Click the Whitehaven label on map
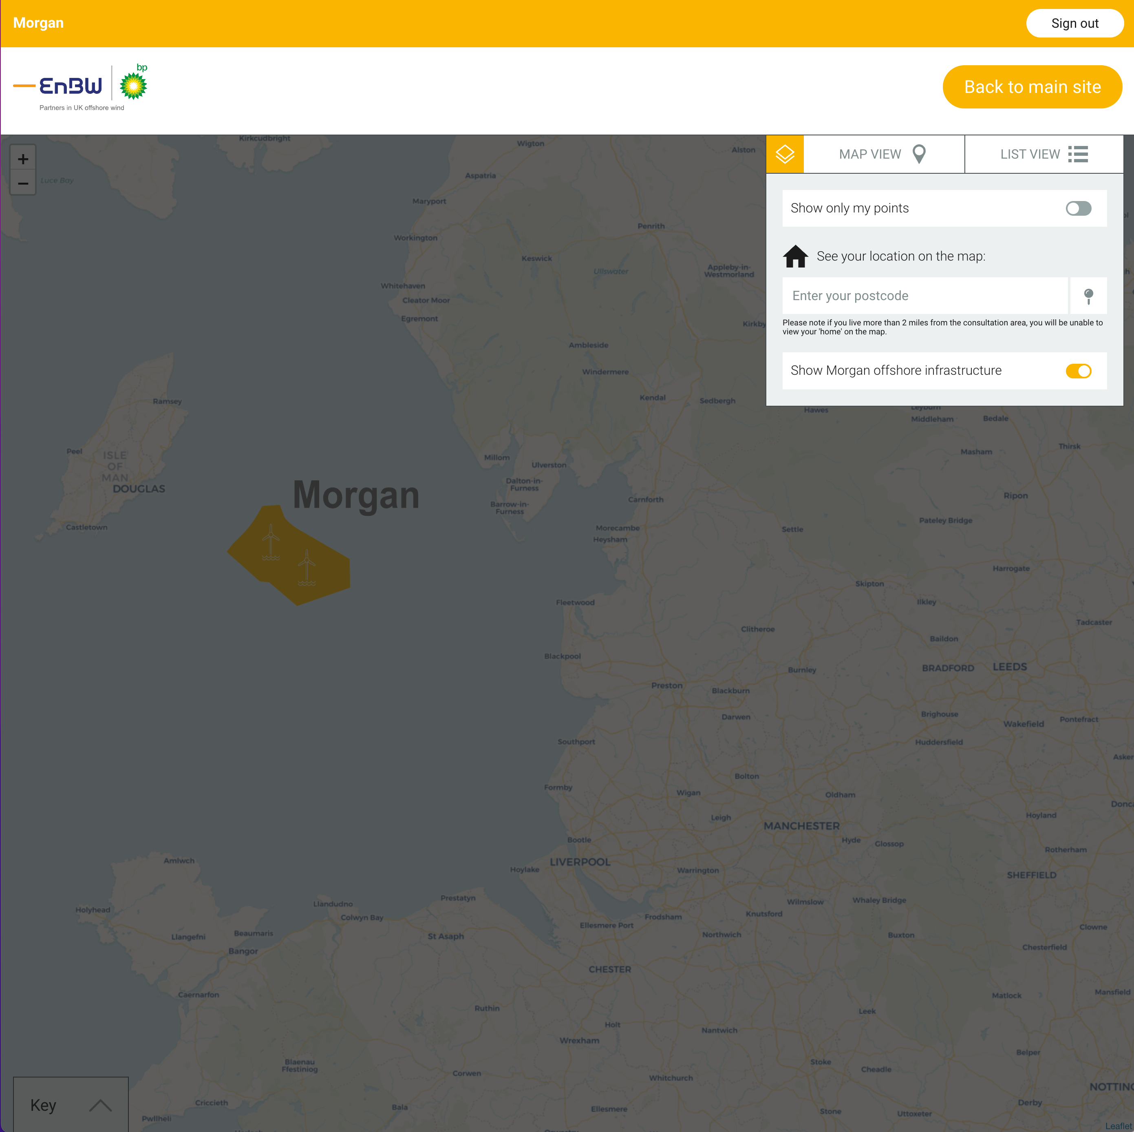Screen dimensions: 1134x1132 tap(403, 286)
